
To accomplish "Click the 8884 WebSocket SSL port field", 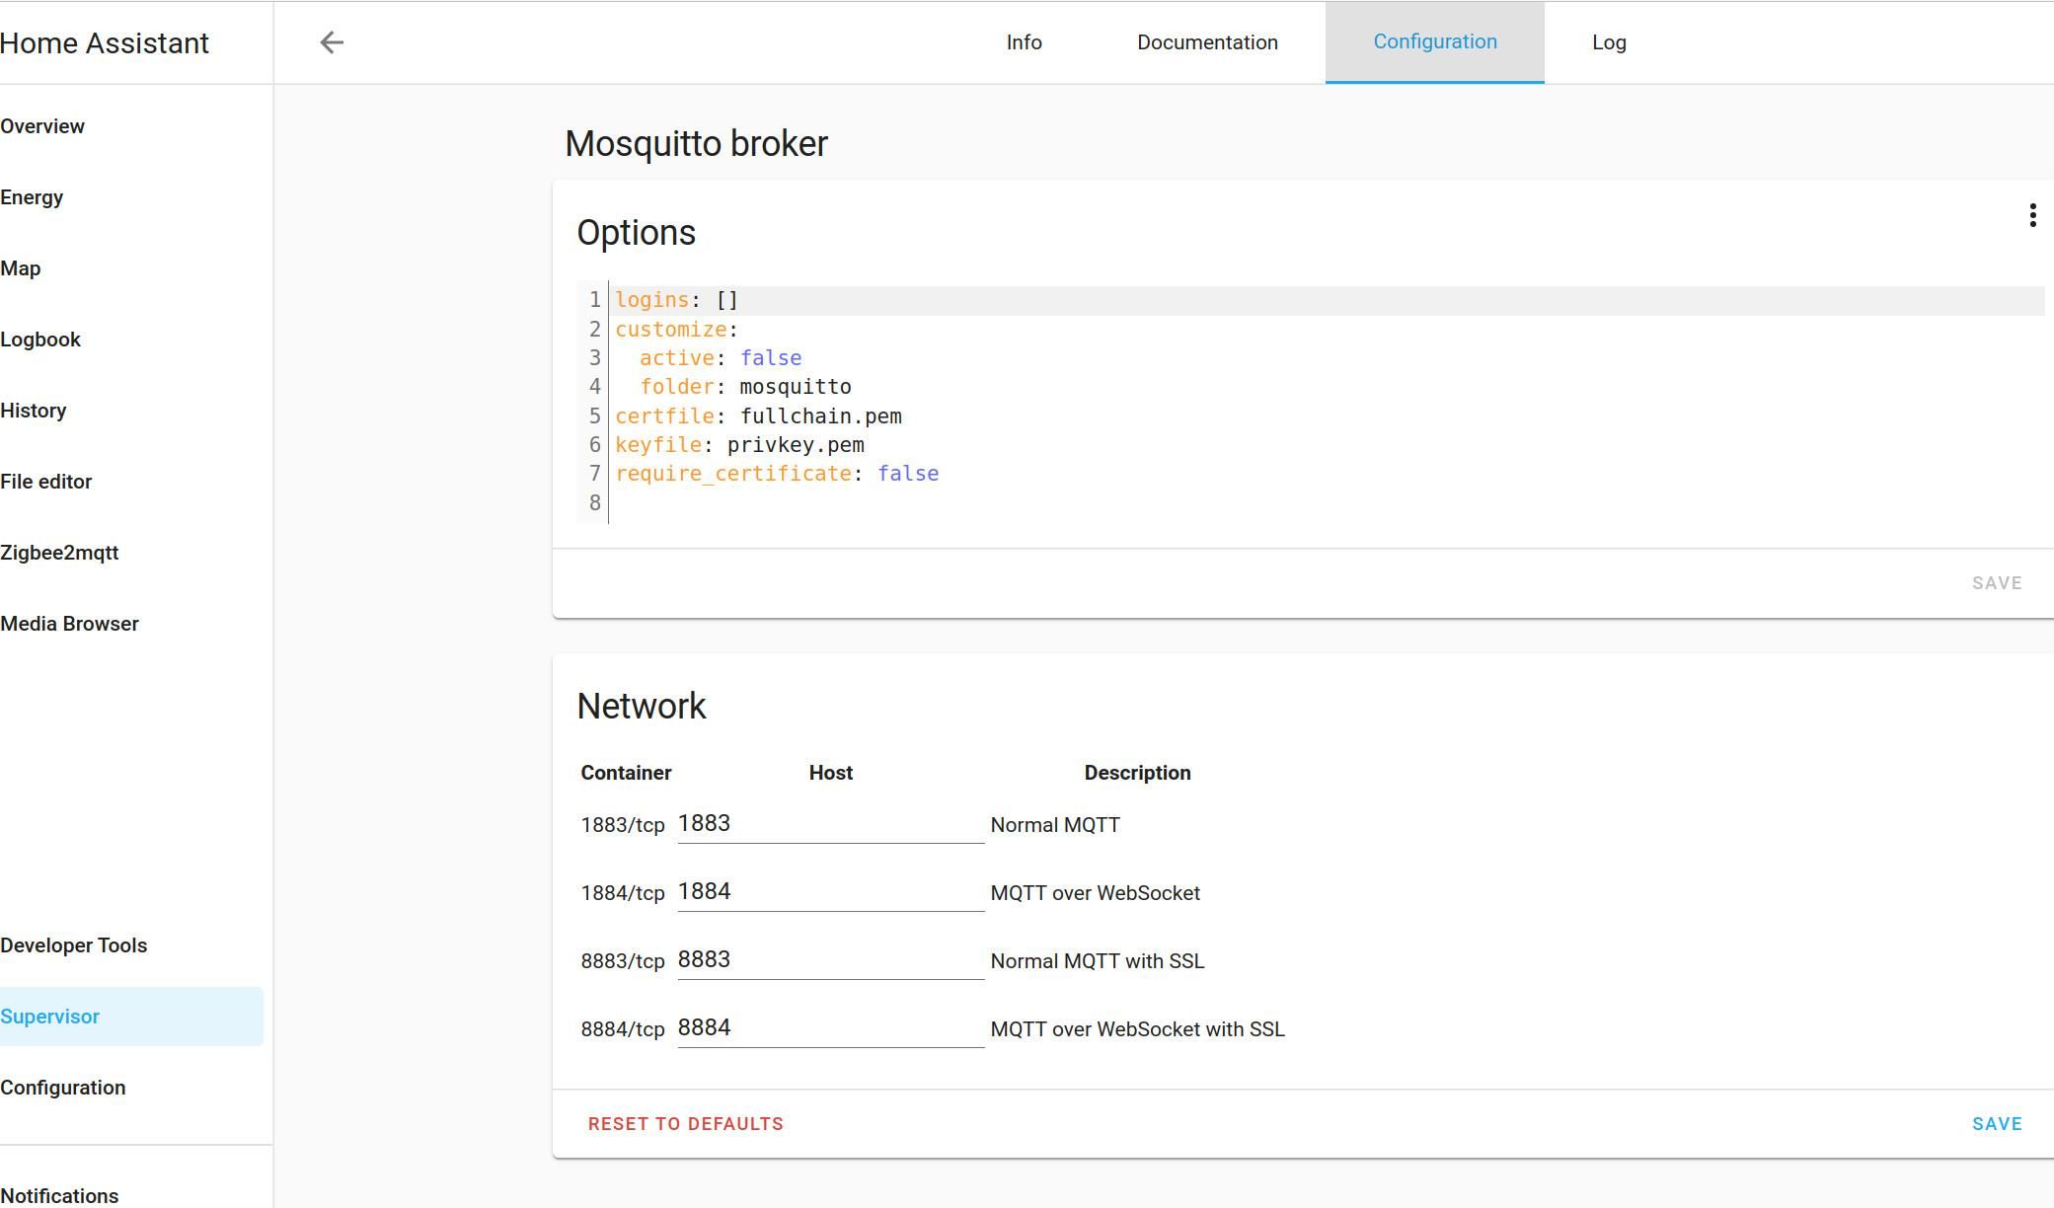I will coord(829,1028).
